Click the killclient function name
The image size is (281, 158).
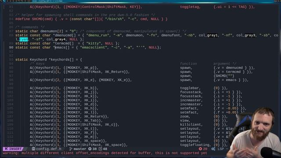(190, 125)
